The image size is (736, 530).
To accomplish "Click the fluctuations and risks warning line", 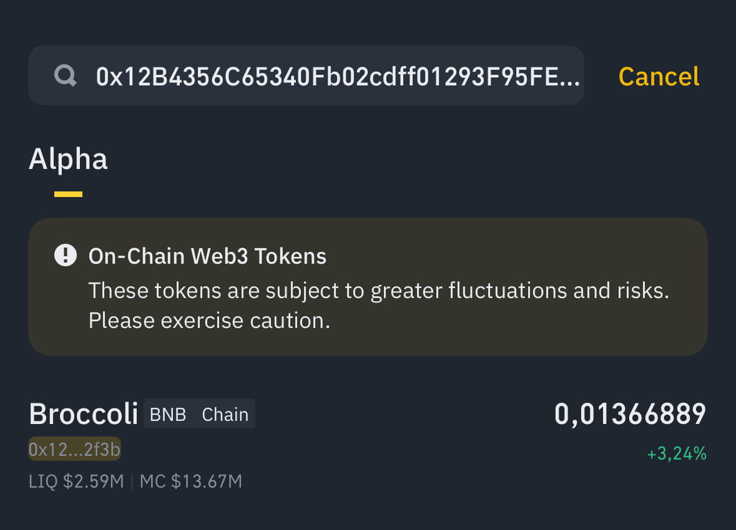I will pos(378,291).
